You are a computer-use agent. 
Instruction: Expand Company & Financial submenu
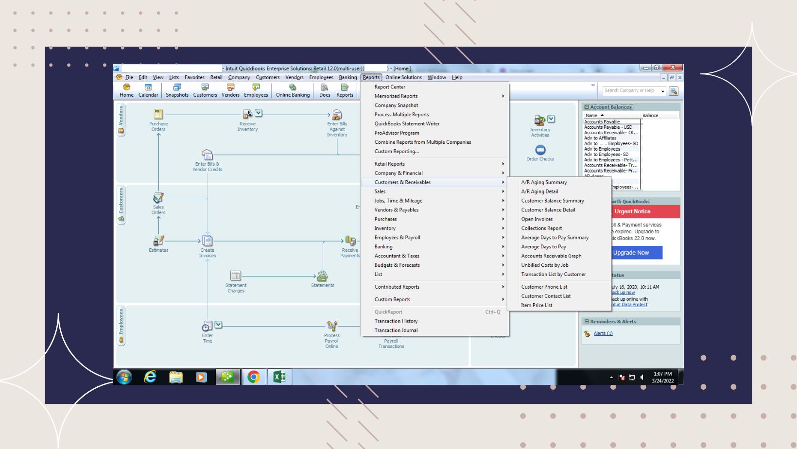[x=434, y=173]
